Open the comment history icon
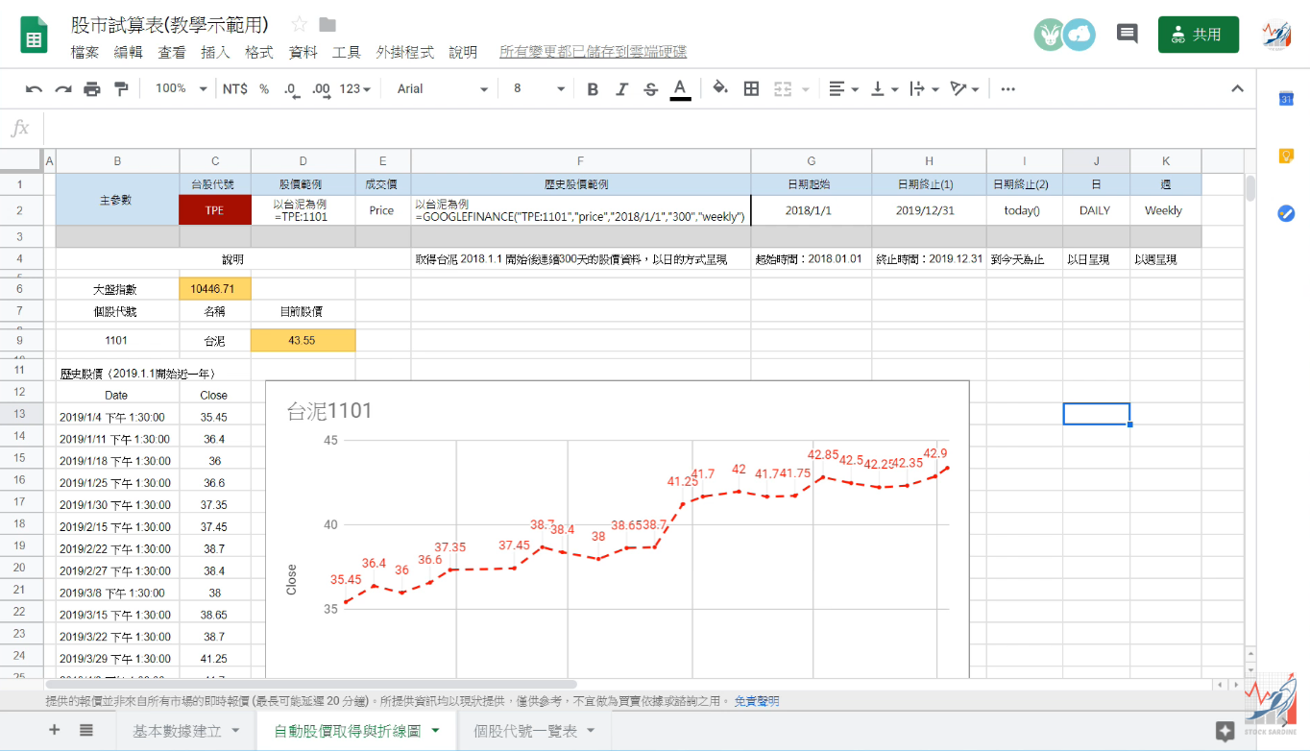This screenshot has height=751, width=1310. pos(1127,33)
